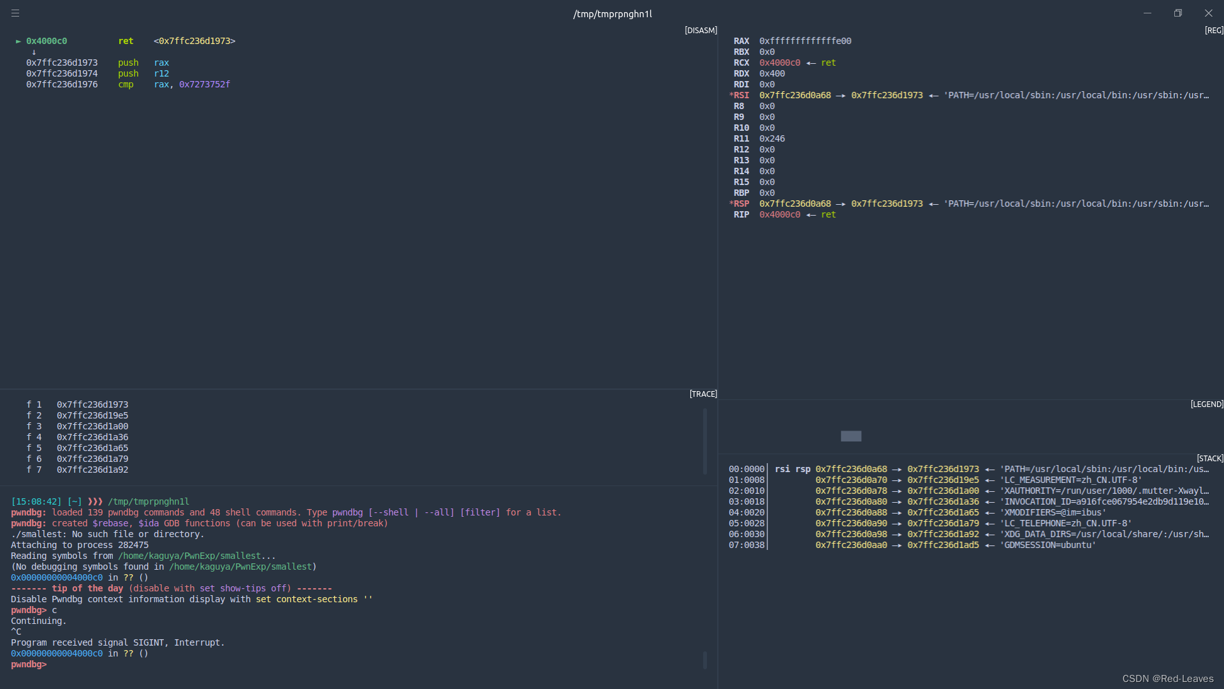Image resolution: width=1224 pixels, height=689 pixels.
Task: Click the console pane scrollbar
Action: click(704, 660)
